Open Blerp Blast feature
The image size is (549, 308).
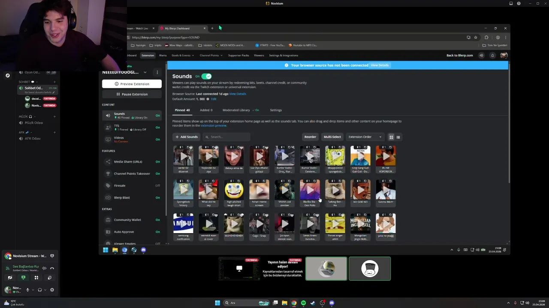click(x=132, y=198)
